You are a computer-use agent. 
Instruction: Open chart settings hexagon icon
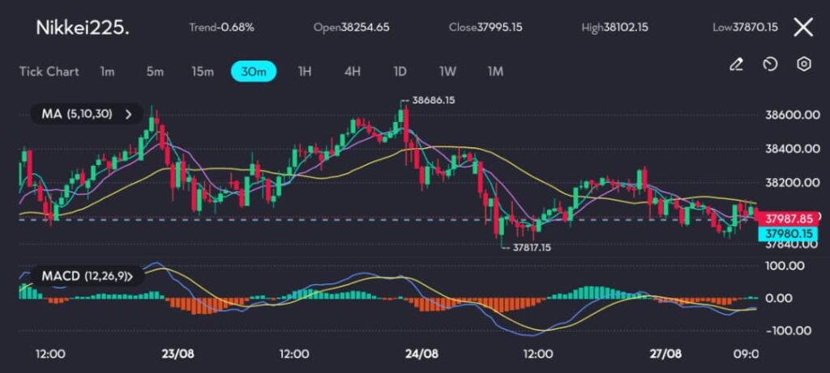click(x=803, y=65)
